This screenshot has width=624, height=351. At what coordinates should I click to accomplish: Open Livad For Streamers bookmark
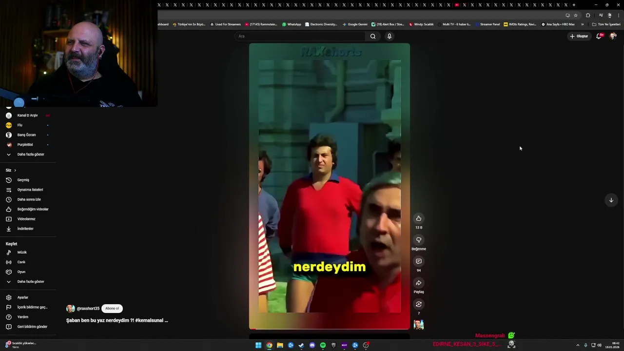225,24
